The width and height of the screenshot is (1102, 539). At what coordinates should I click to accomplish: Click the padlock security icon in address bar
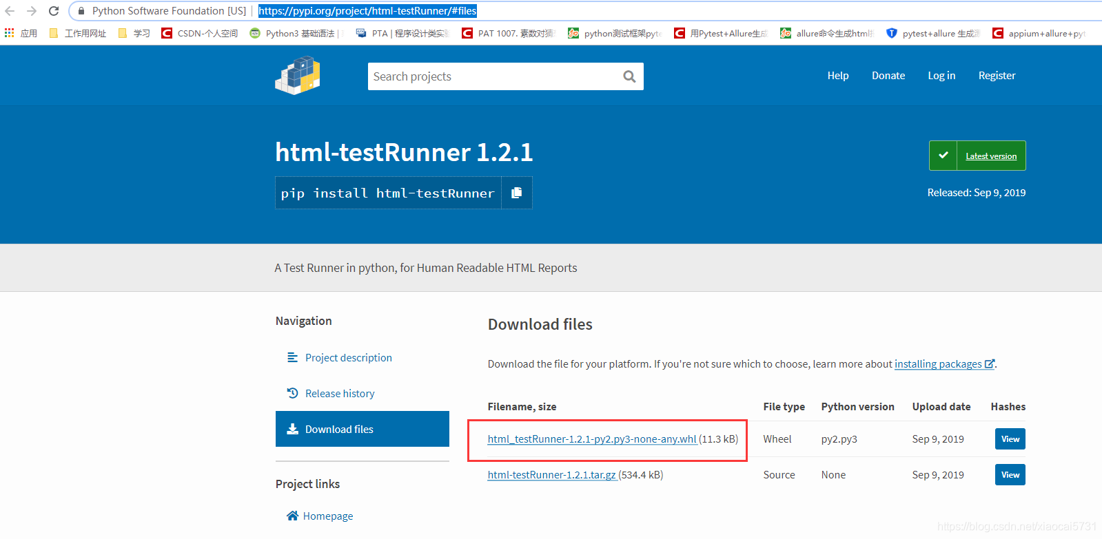pyautogui.click(x=81, y=11)
